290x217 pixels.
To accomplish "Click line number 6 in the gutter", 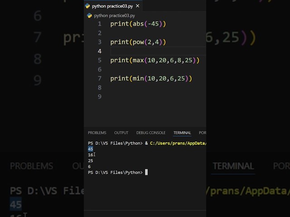I will click(100, 69).
